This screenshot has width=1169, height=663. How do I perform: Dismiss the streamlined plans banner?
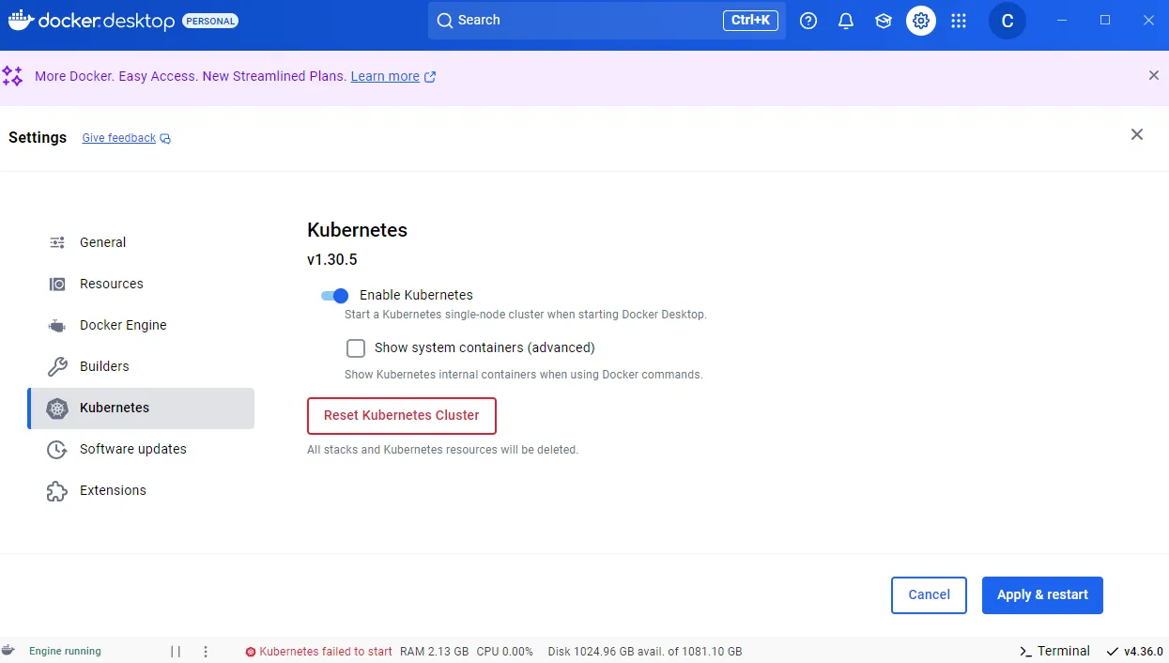point(1154,75)
